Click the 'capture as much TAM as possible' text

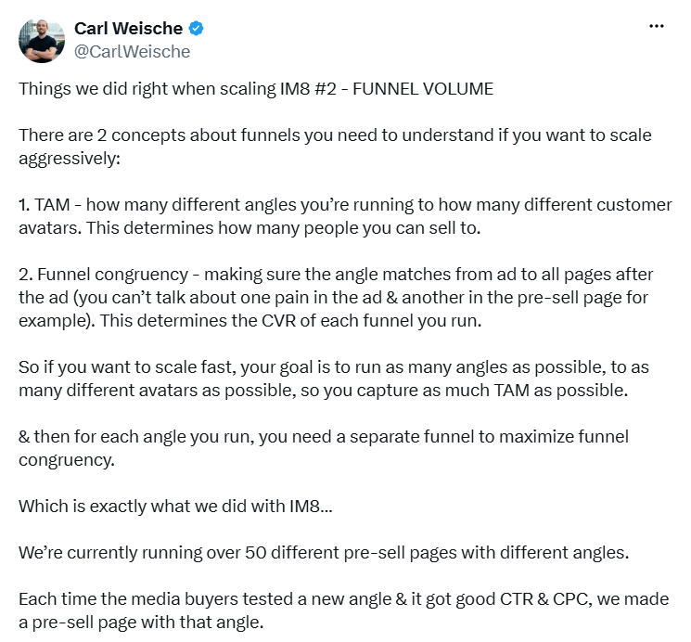(493, 391)
